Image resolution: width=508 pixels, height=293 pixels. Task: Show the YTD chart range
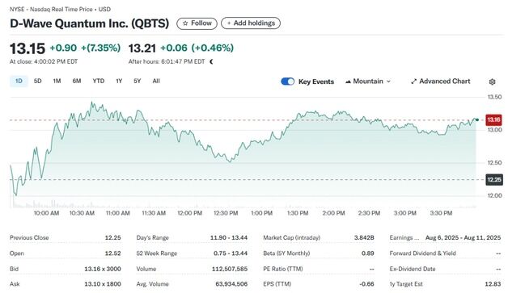[99, 82]
